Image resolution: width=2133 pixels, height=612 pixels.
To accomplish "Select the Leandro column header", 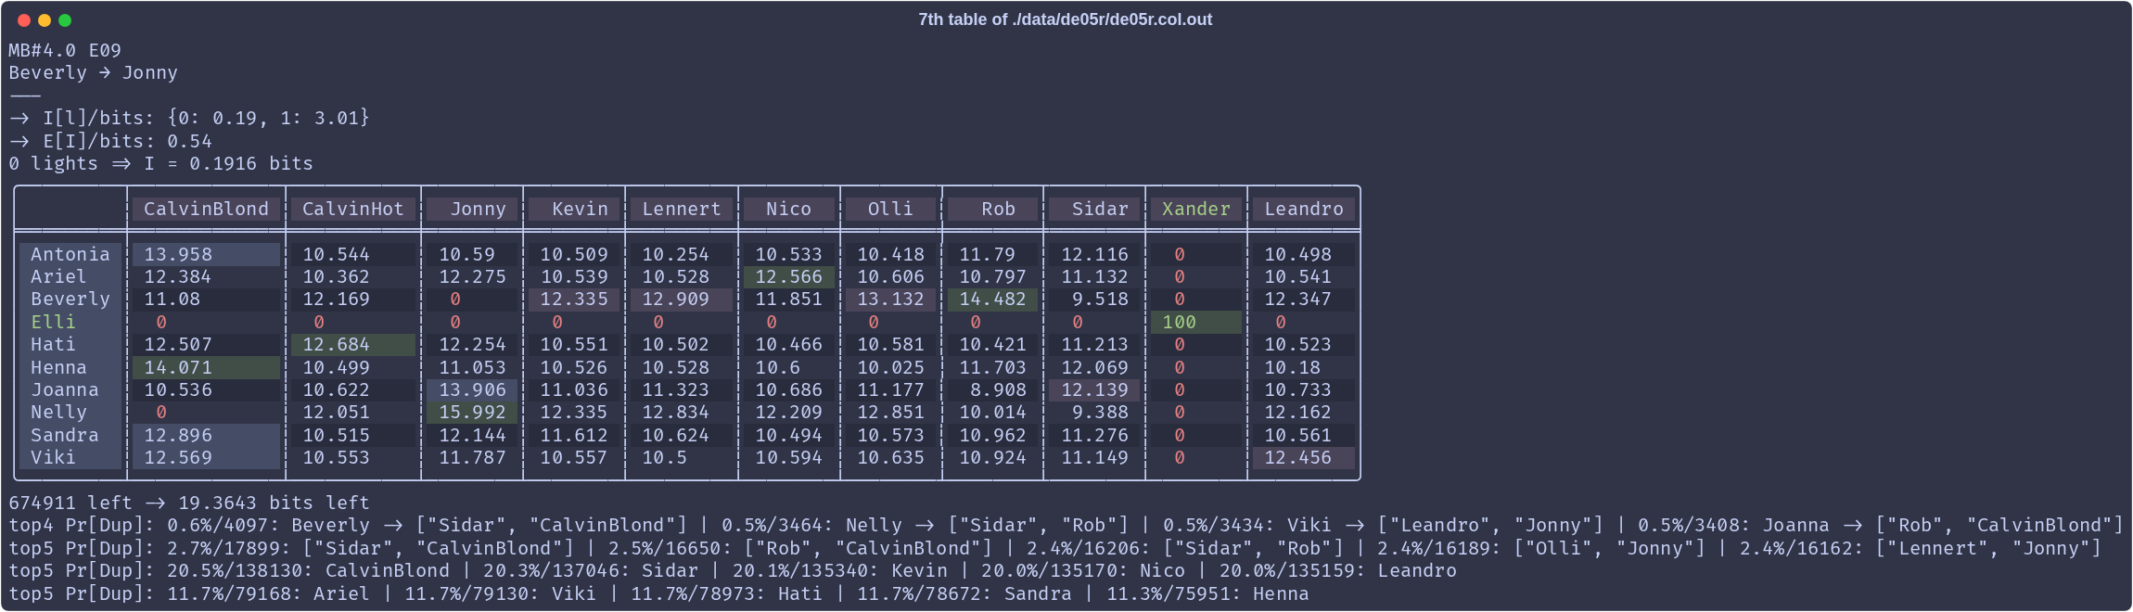I will (1304, 210).
